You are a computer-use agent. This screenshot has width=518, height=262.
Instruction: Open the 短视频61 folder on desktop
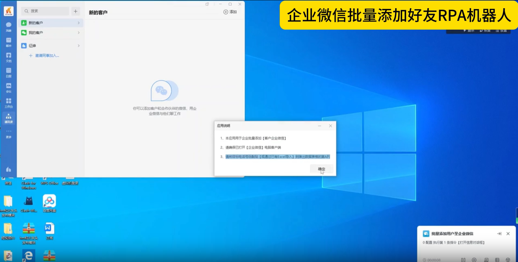[8, 231]
